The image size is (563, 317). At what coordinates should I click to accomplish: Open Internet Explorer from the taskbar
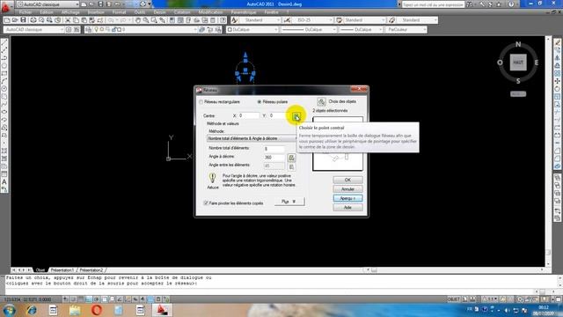click(x=32, y=310)
